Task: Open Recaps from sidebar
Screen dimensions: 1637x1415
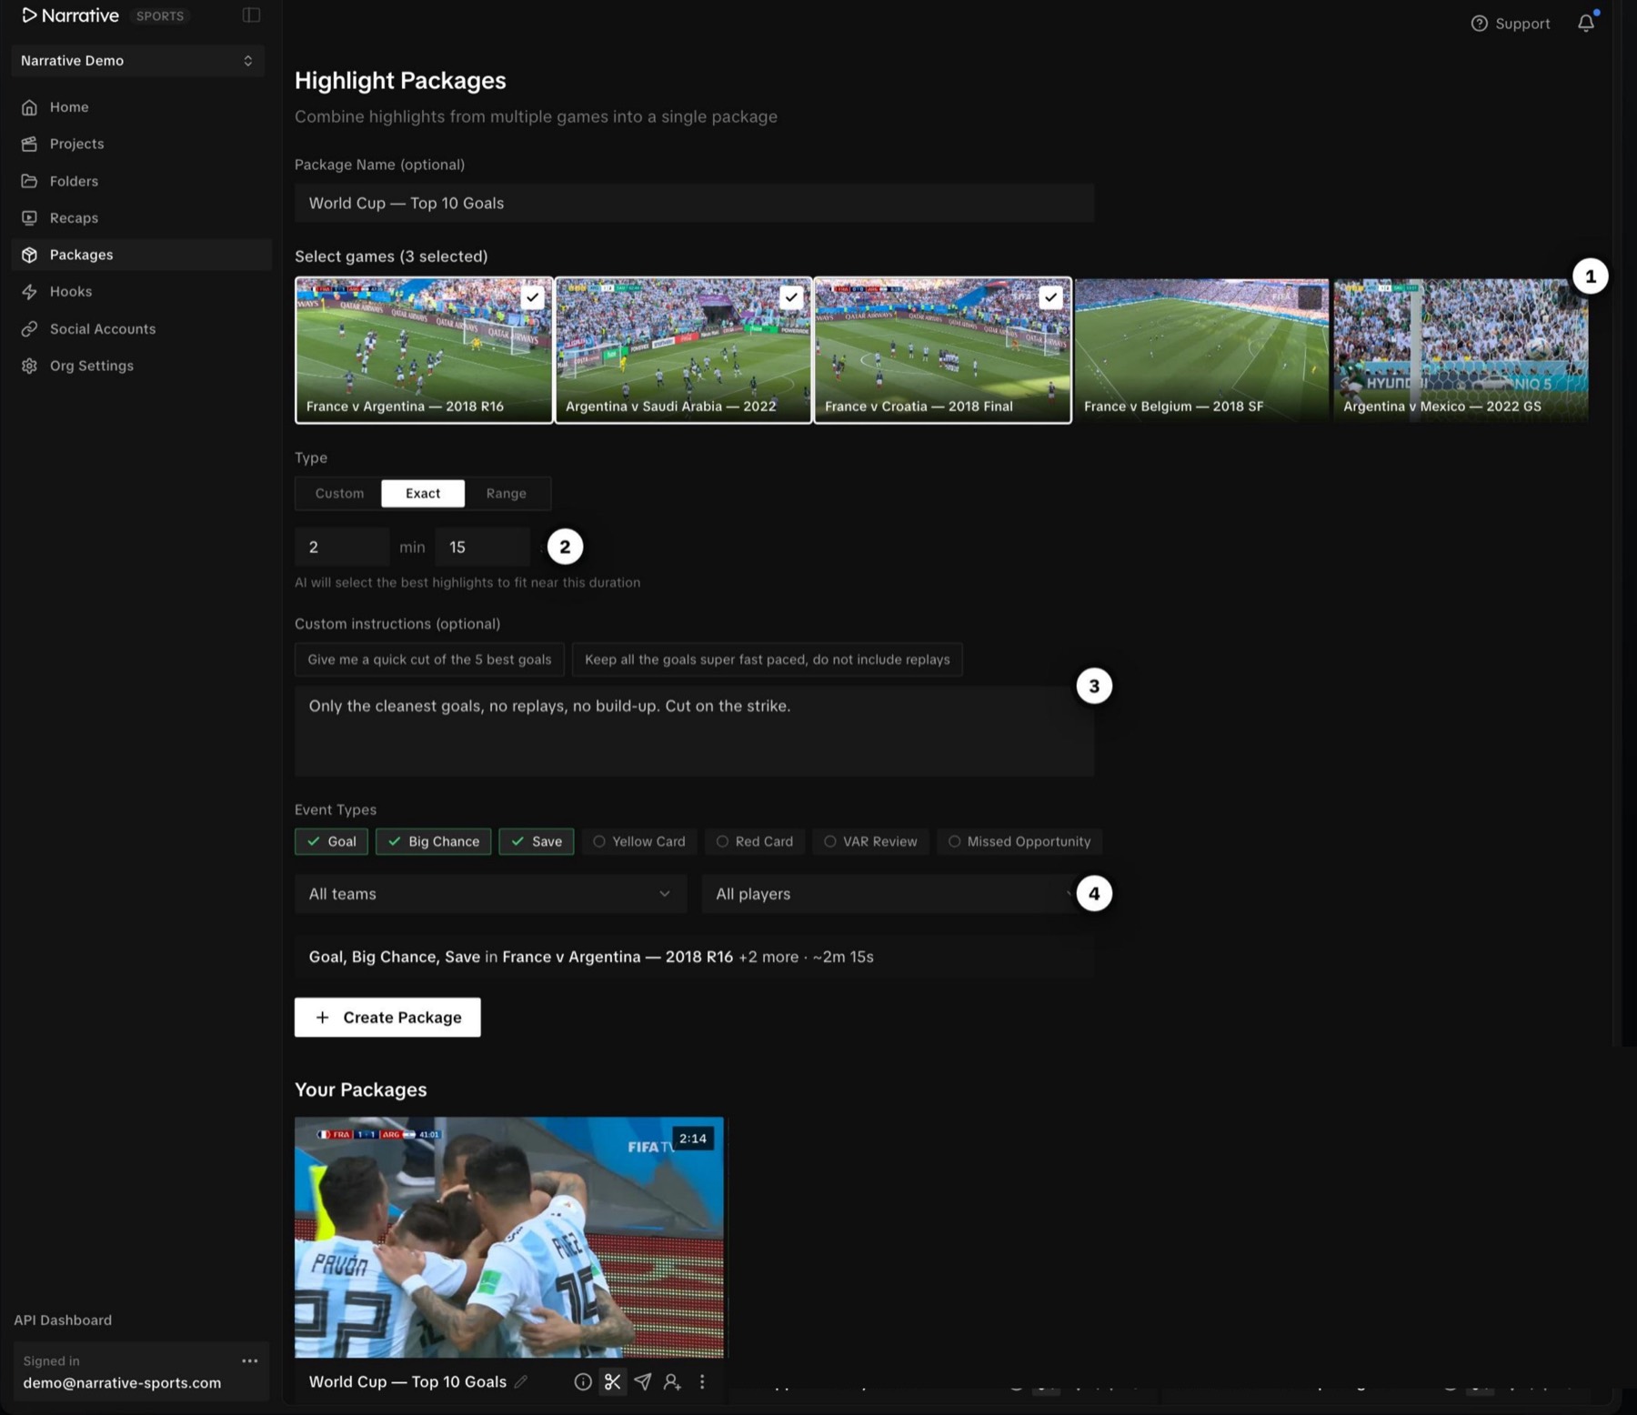Action: click(141, 218)
